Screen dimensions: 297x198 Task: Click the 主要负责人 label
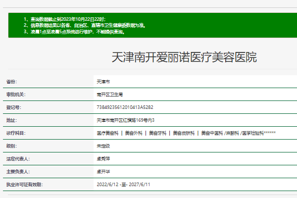click(x=18, y=172)
